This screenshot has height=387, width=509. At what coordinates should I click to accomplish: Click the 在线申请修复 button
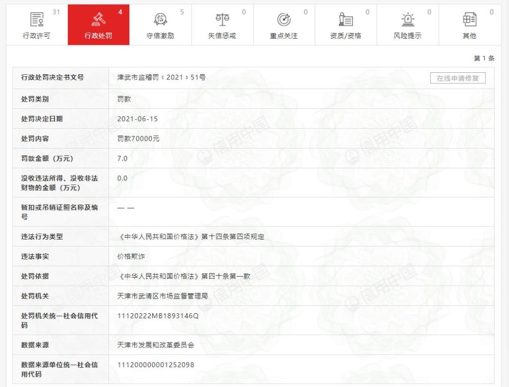tap(458, 78)
